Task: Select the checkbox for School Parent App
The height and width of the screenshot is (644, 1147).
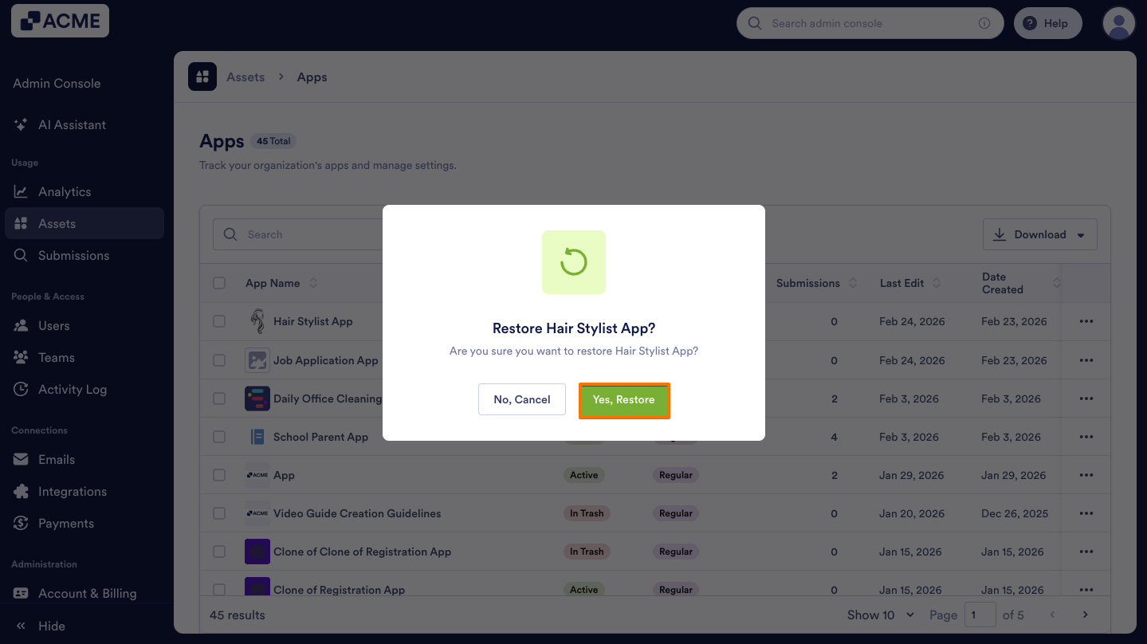Action: tap(219, 437)
